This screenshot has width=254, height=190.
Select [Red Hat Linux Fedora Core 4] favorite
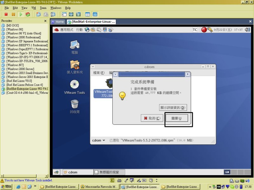25,85
